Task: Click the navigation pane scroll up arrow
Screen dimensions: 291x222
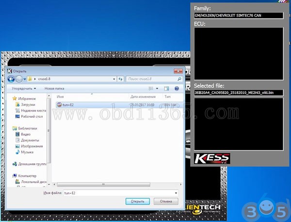Action: [49, 96]
